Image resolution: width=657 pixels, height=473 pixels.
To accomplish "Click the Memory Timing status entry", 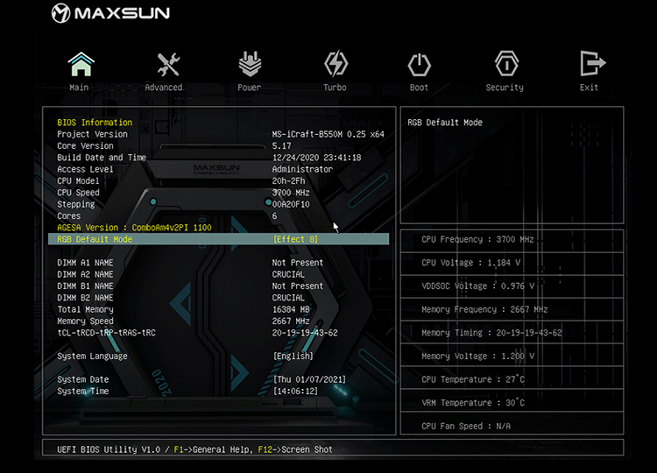I will [x=491, y=333].
